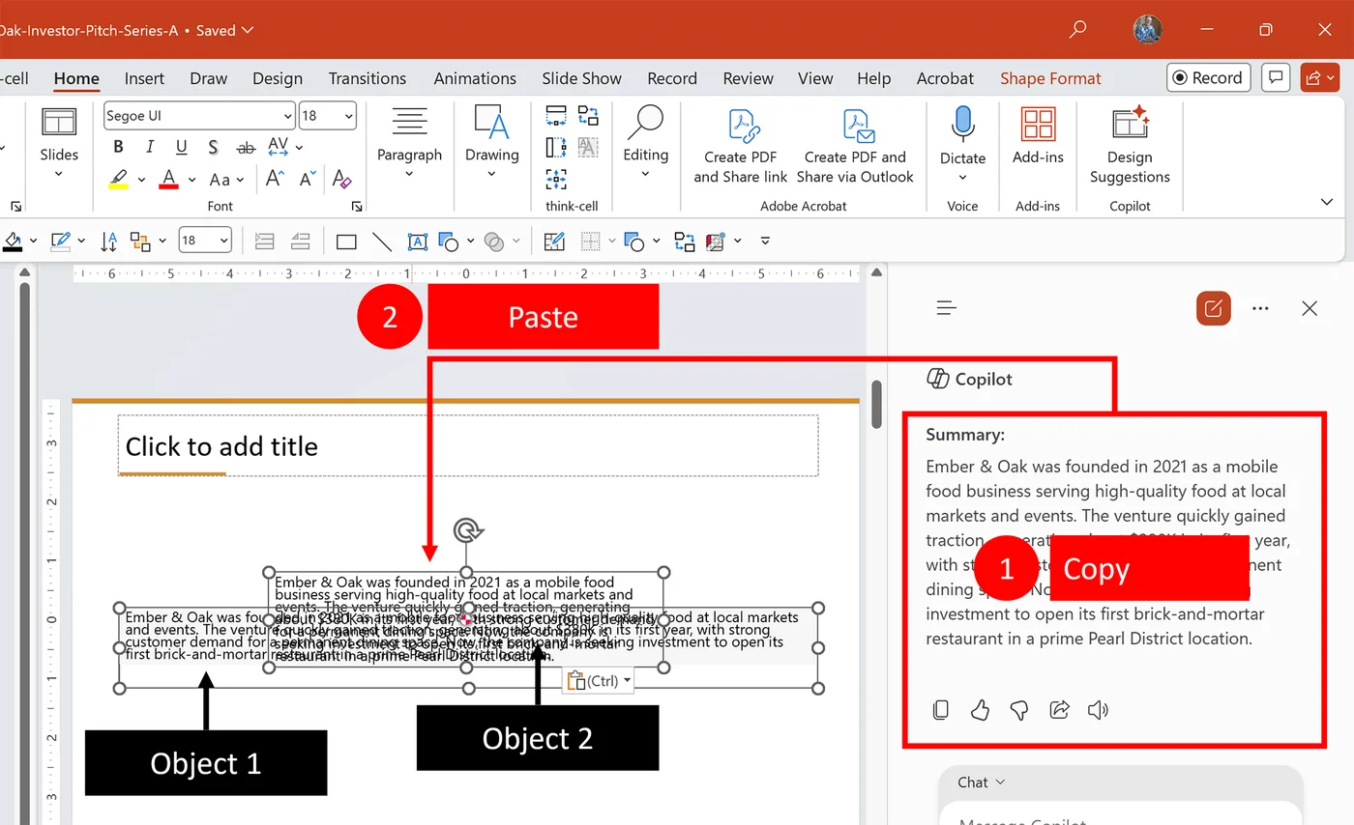Toggle underline formatting
This screenshot has width=1354, height=825.
(x=182, y=147)
